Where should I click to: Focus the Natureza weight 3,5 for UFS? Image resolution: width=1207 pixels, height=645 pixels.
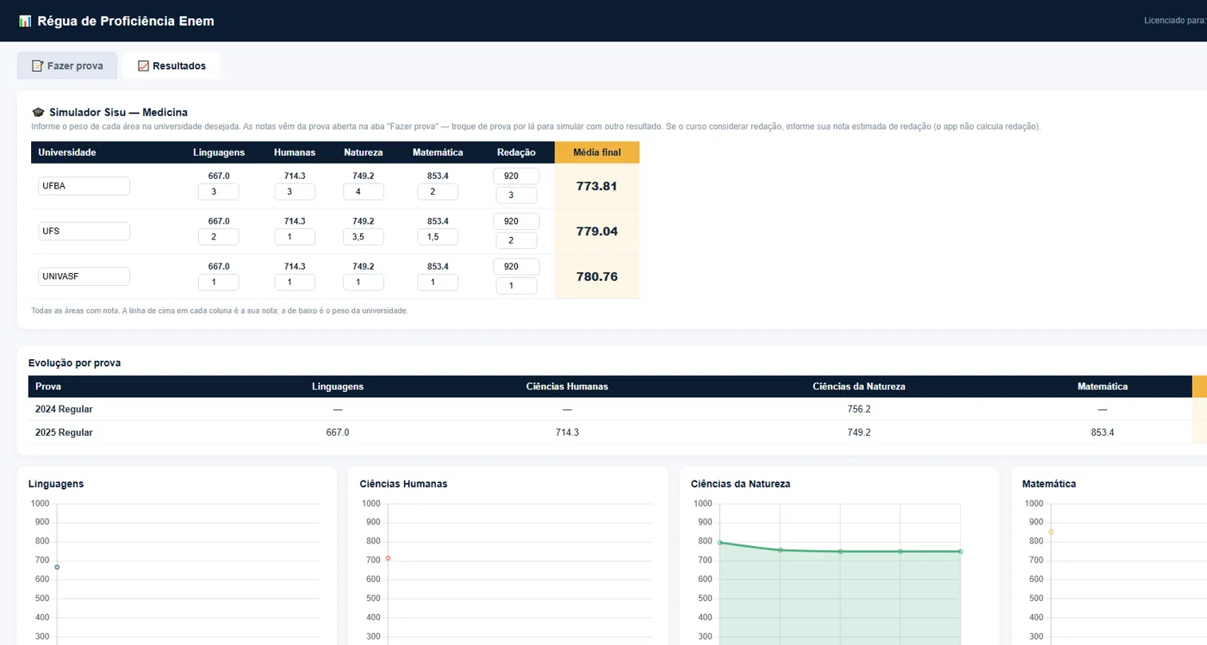[x=363, y=237]
